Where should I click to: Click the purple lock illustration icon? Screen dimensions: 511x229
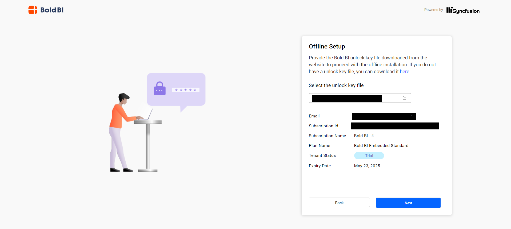(x=159, y=88)
